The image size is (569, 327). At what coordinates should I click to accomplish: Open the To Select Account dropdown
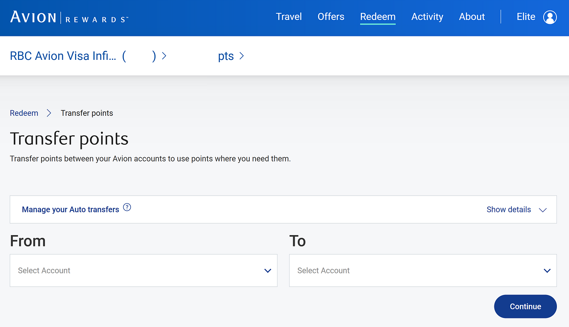point(423,270)
